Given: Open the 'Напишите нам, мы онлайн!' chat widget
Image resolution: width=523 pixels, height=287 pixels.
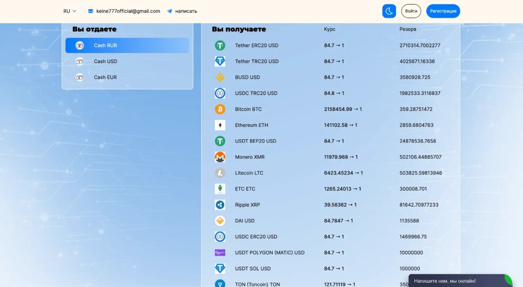Looking at the screenshot, I should pyautogui.click(x=460, y=281).
